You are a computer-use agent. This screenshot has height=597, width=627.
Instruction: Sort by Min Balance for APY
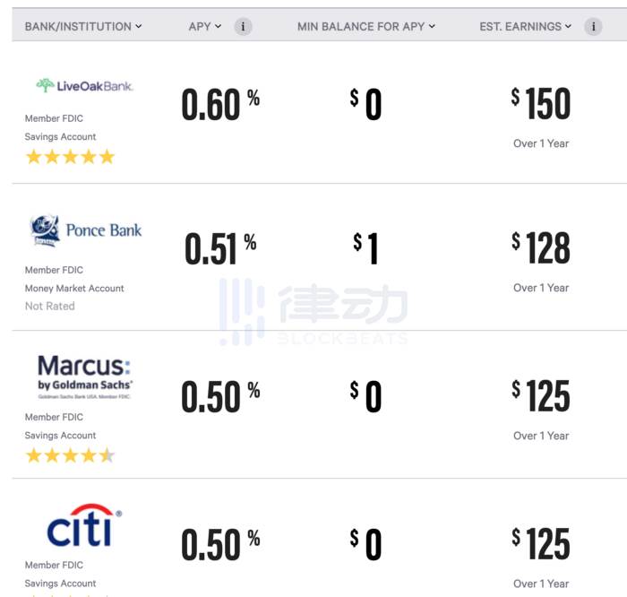366,26
